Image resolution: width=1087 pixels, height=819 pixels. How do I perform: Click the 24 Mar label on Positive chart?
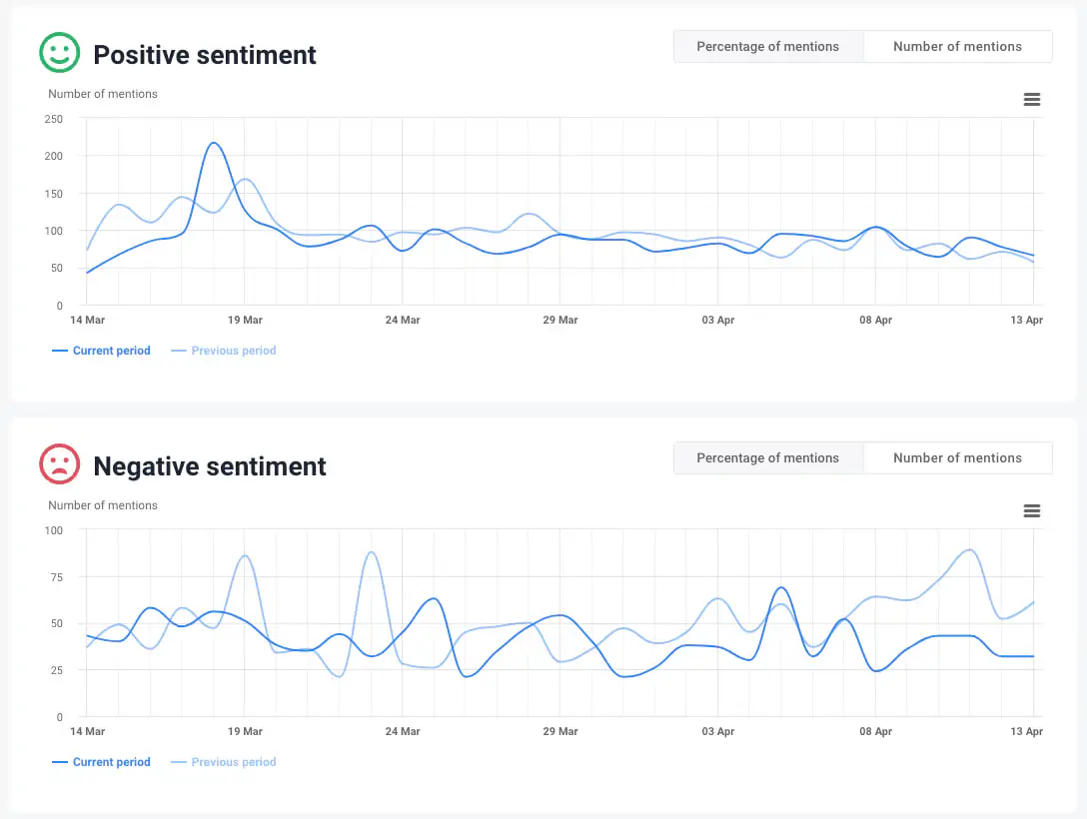(403, 321)
